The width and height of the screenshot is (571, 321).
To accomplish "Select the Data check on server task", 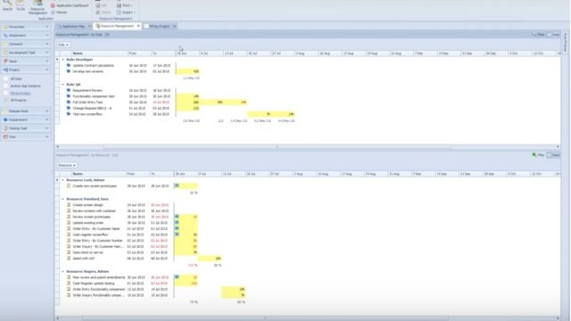I will pyautogui.click(x=87, y=252).
